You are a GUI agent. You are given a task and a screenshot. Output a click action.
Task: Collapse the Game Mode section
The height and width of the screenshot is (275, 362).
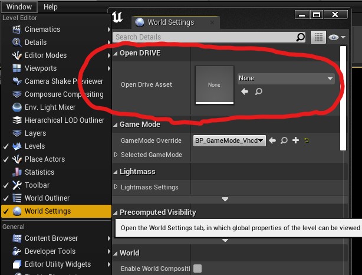coord(116,125)
